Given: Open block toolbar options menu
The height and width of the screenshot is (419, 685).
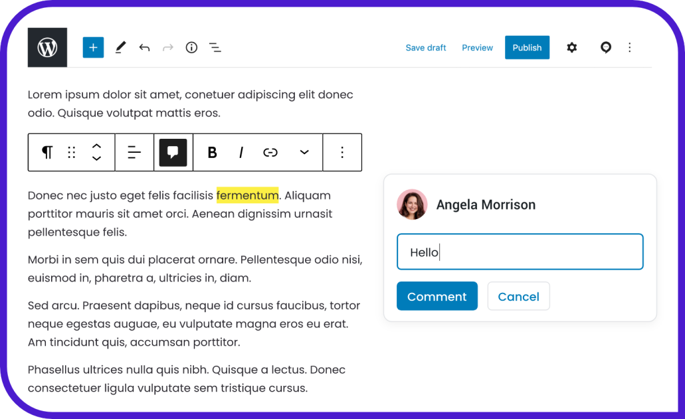Looking at the screenshot, I should (x=342, y=152).
